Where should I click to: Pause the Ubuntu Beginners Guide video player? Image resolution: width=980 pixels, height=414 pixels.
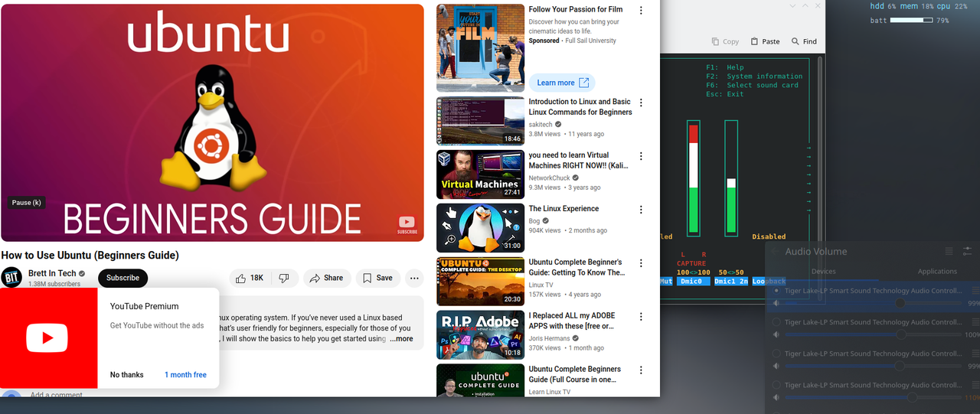click(212, 122)
